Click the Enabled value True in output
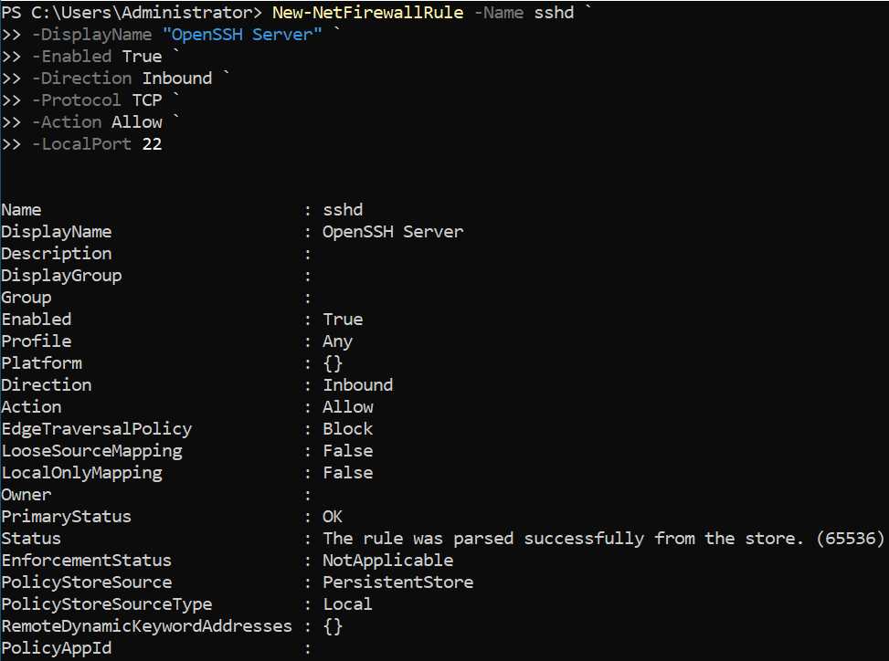This screenshot has width=889, height=661. (x=343, y=320)
